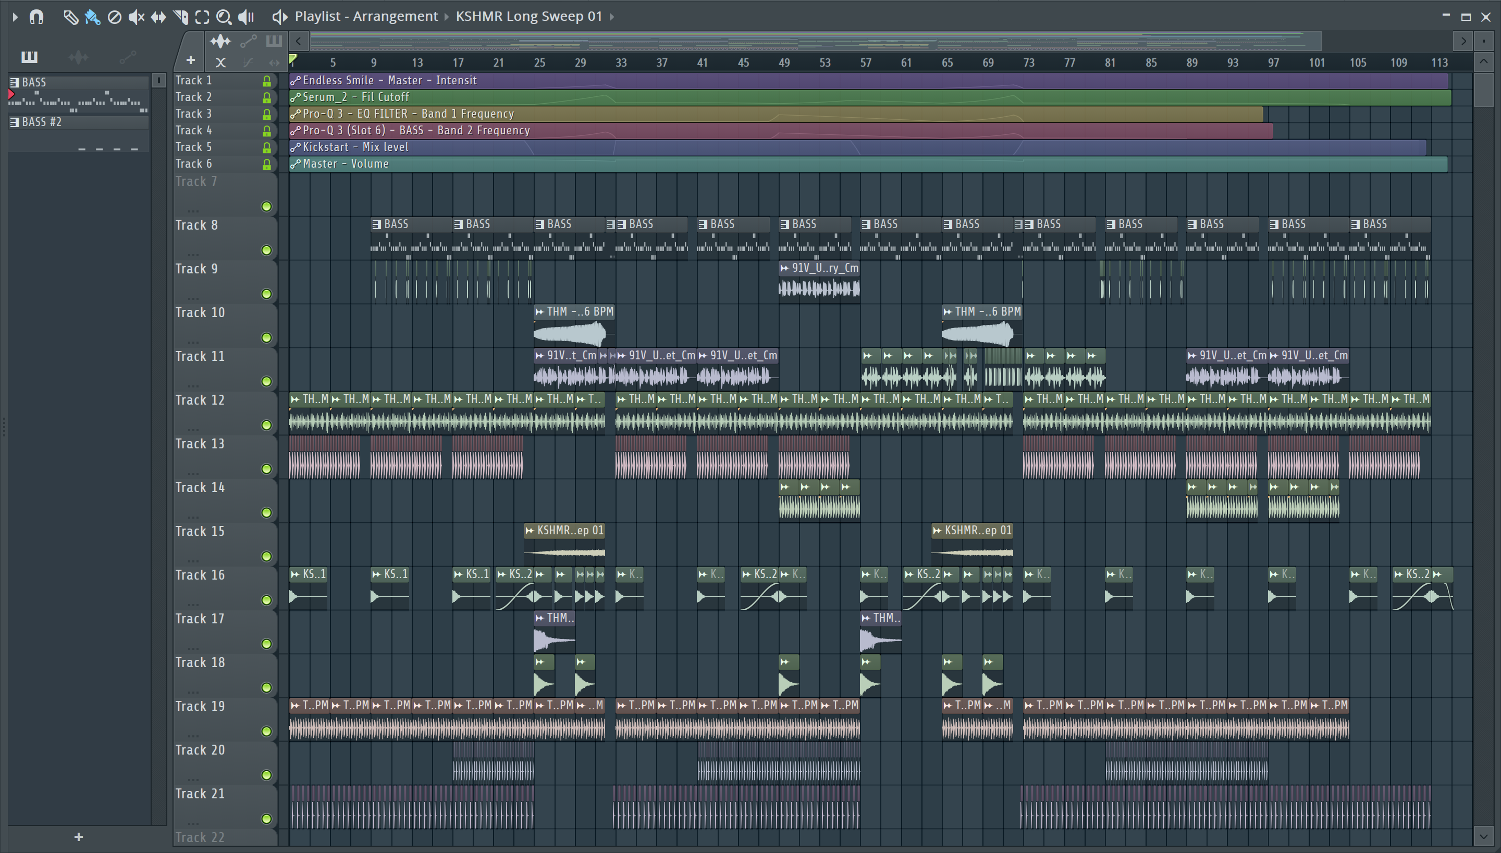Viewport: 1501px width, 853px height.
Task: Select the Endless Smile Master Intensity automation clip
Action: (868, 81)
